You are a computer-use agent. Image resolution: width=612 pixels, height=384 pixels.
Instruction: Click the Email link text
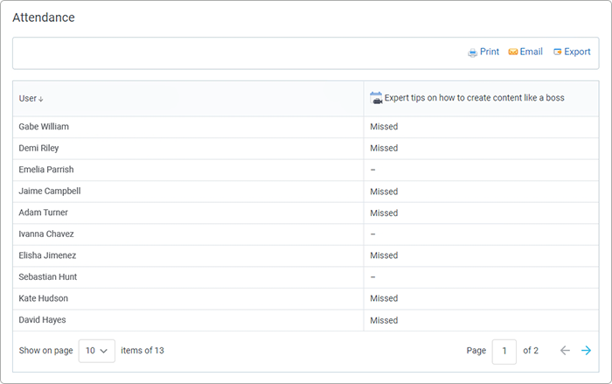click(532, 52)
